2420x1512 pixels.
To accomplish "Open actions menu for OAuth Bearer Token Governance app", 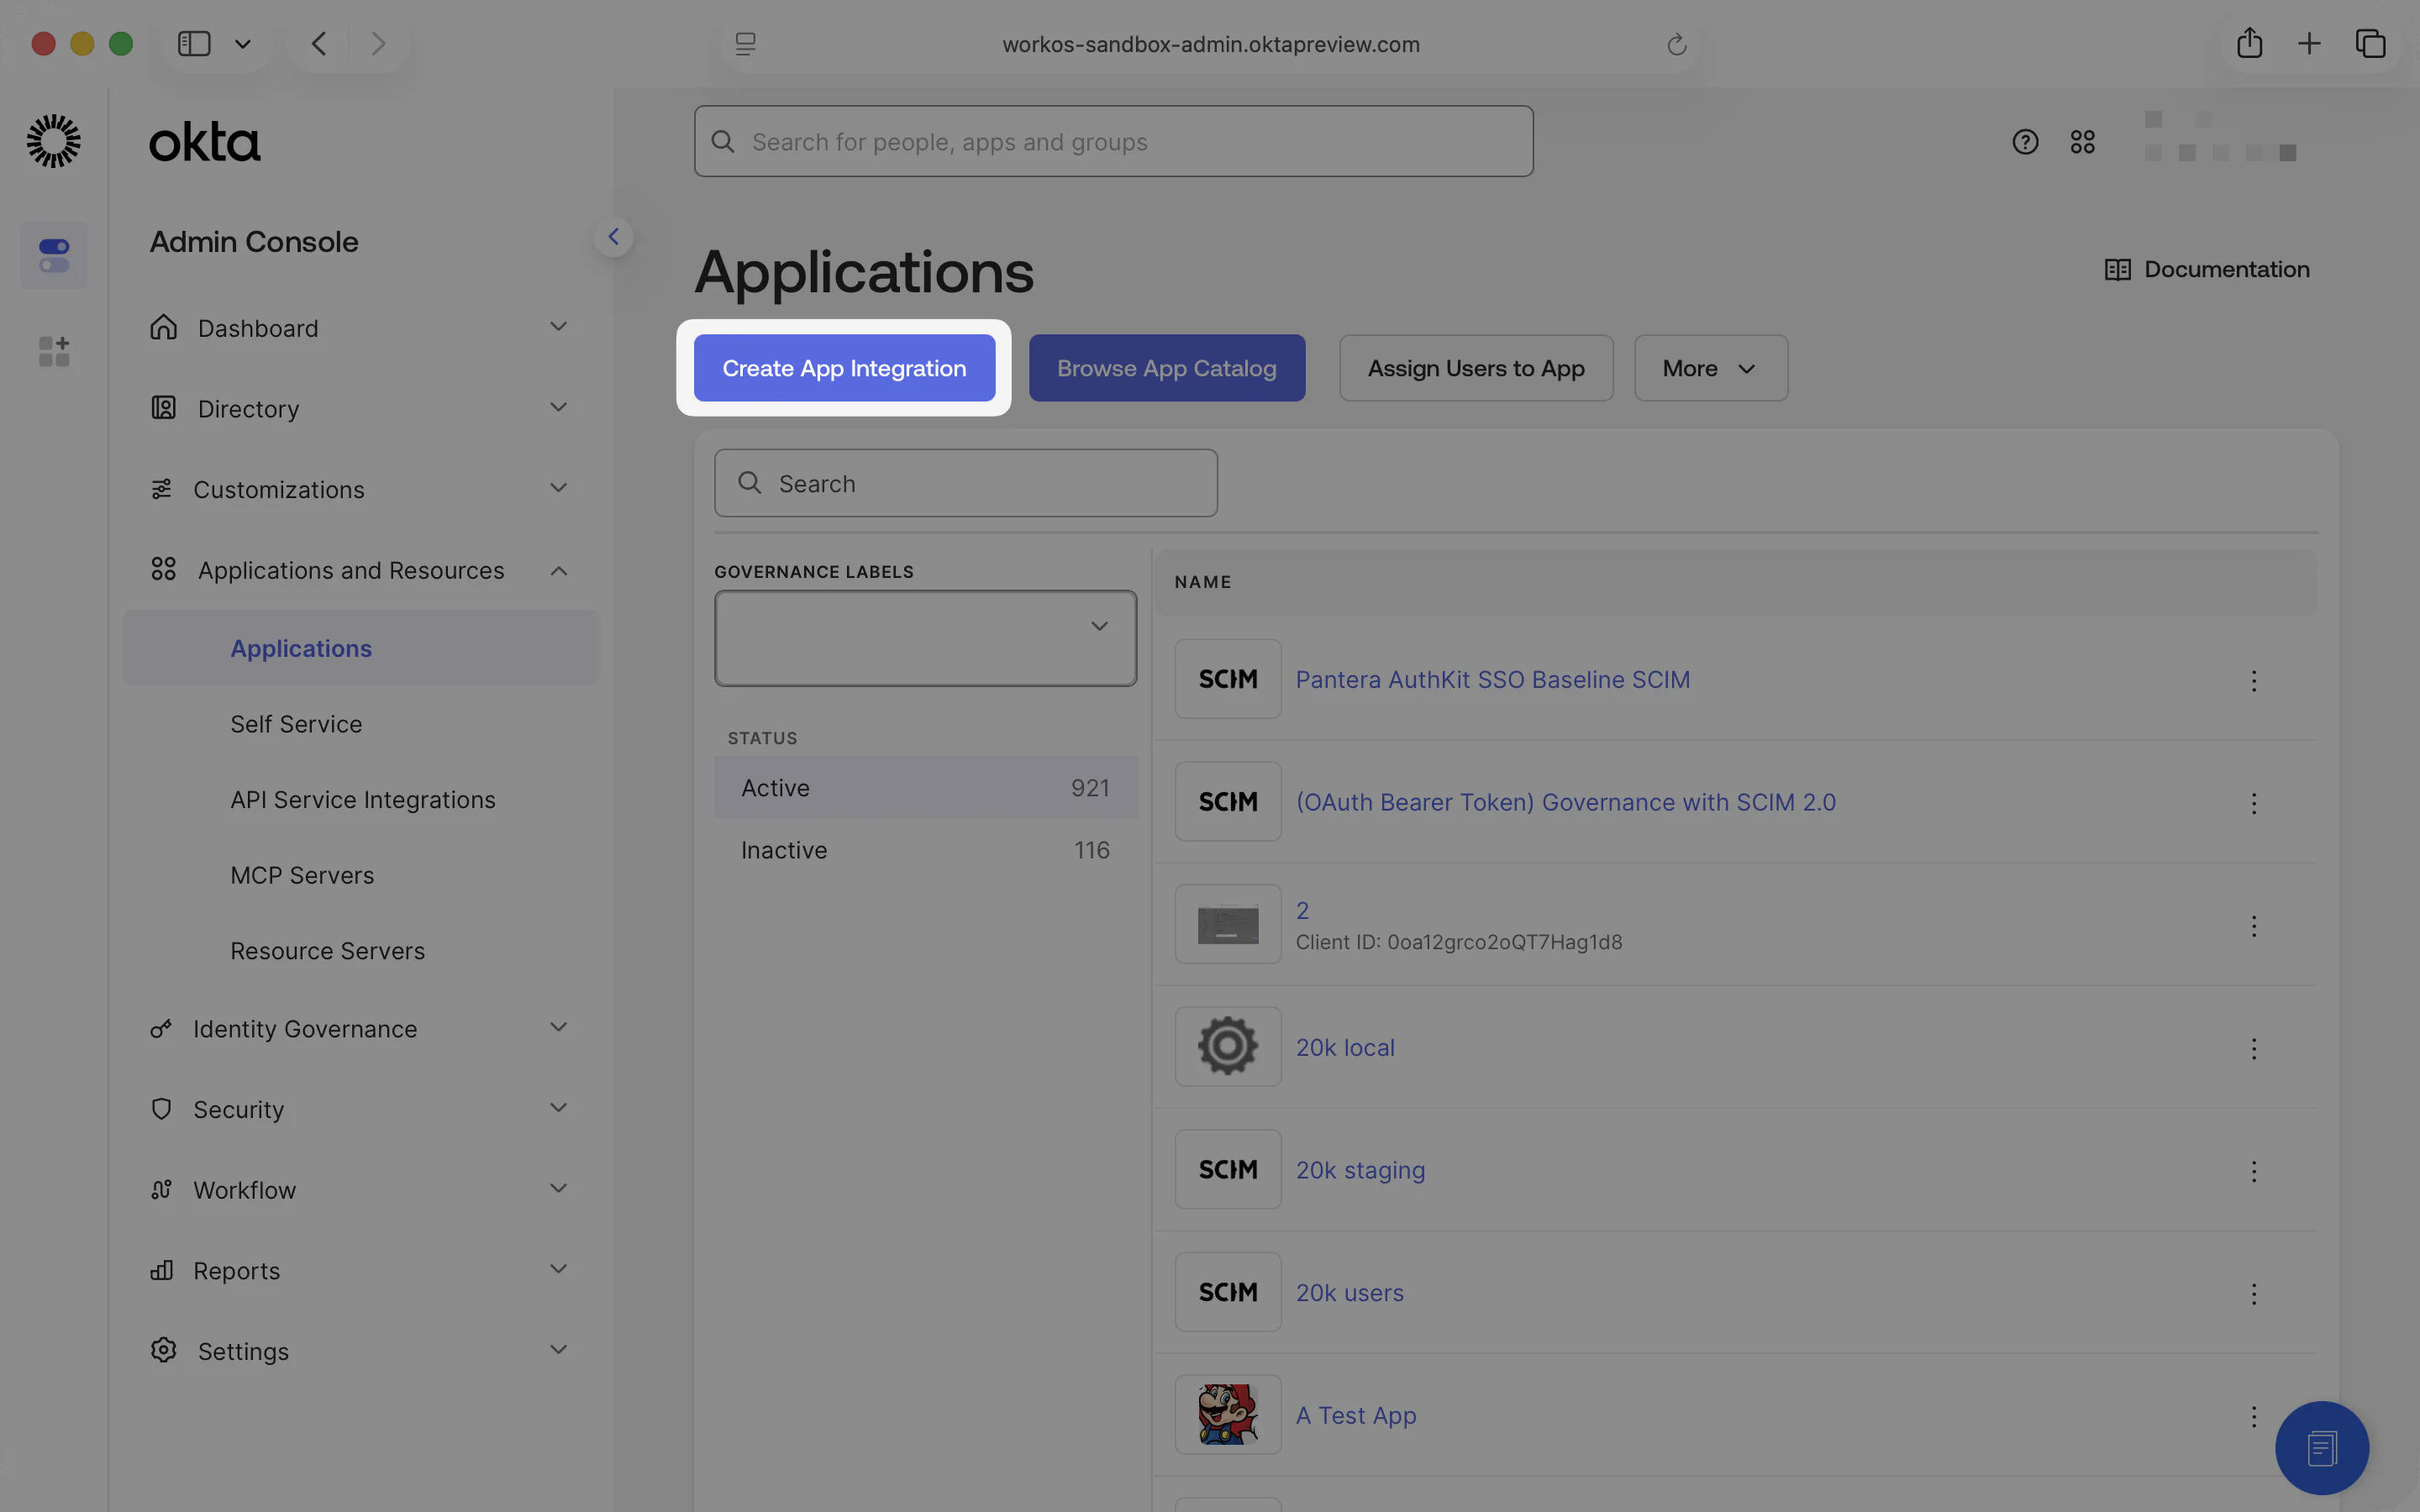I will click(x=2254, y=804).
